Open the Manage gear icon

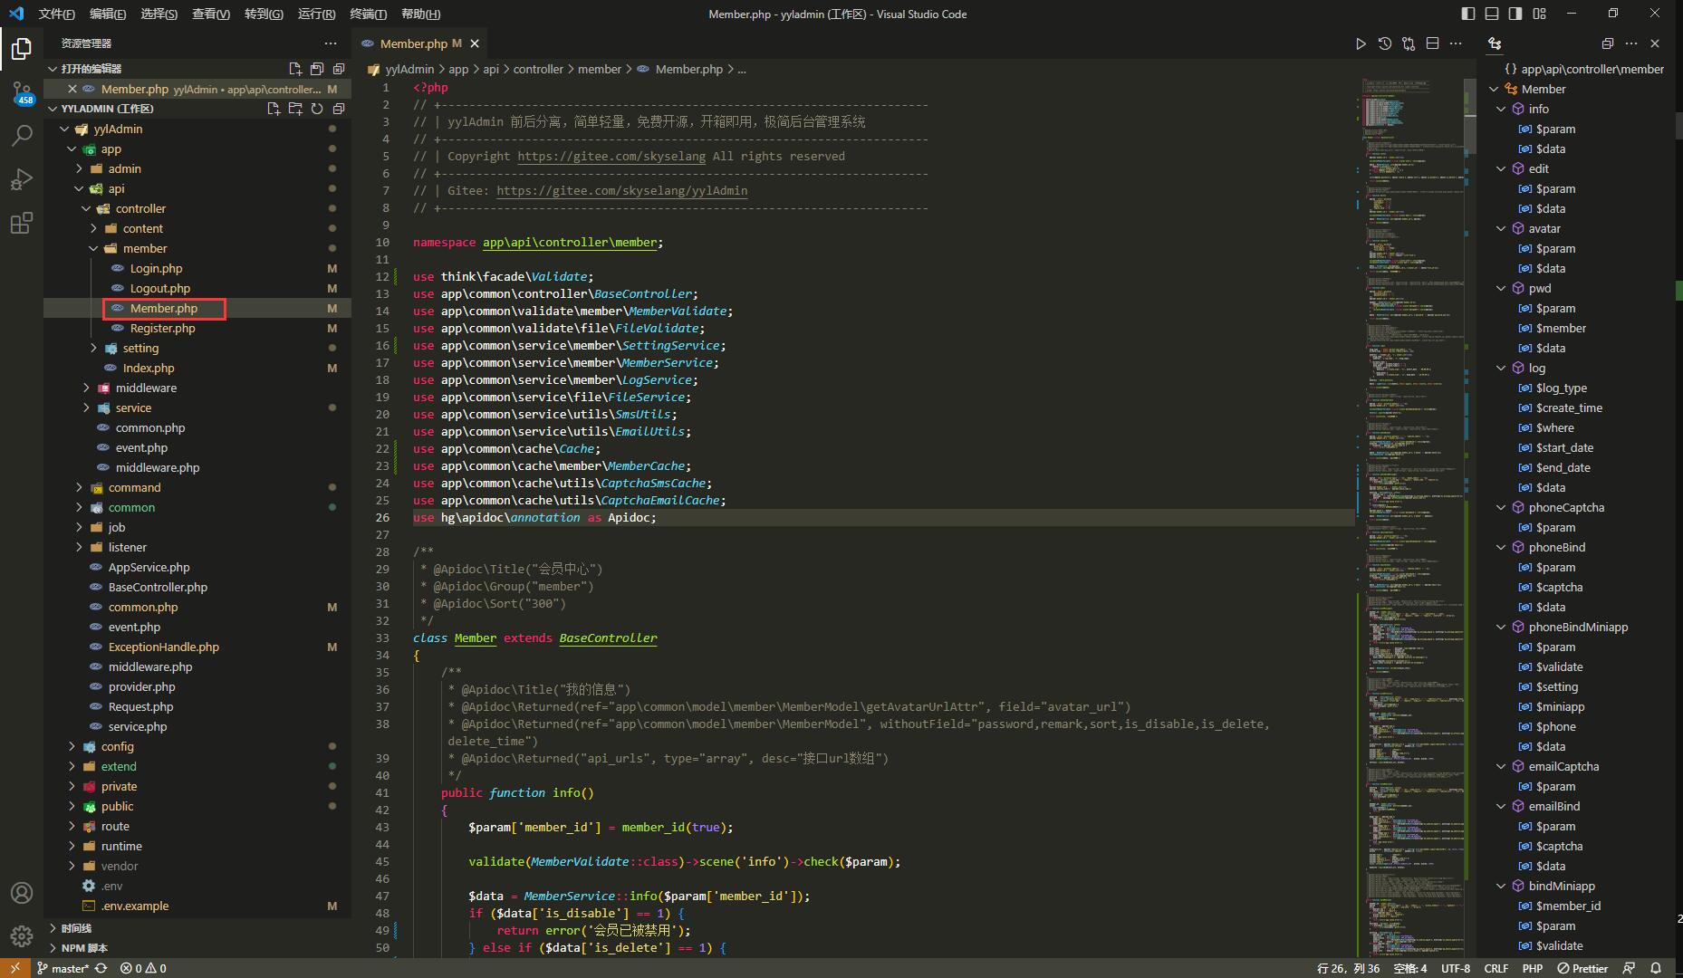[x=22, y=936]
